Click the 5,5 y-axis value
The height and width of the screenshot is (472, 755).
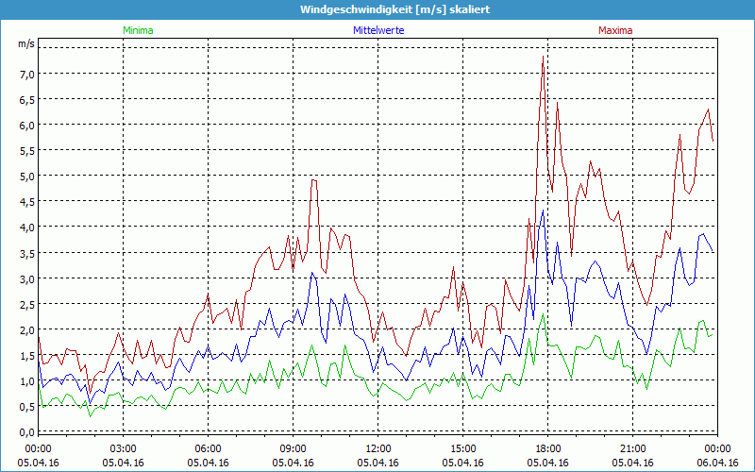[27, 150]
